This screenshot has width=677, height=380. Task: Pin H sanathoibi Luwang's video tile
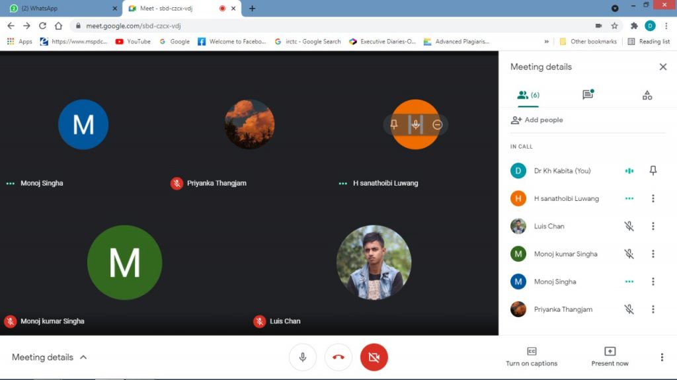[394, 124]
